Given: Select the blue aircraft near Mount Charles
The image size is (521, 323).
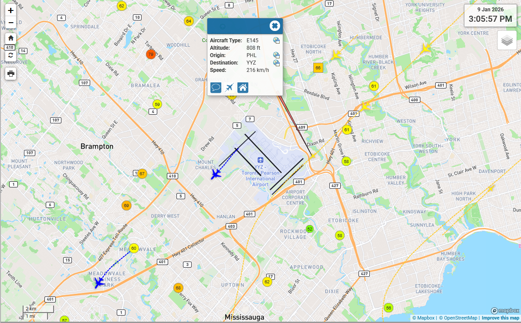Looking at the screenshot, I should [216, 174].
